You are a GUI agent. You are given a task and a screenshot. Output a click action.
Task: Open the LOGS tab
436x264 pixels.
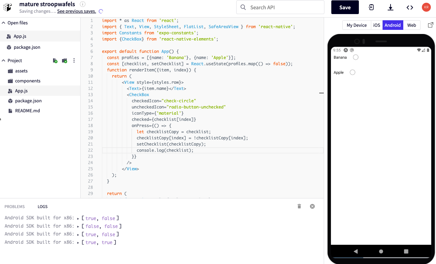point(43,207)
